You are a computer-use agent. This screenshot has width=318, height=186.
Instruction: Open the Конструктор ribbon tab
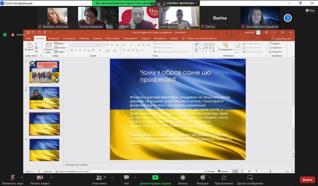69,38
